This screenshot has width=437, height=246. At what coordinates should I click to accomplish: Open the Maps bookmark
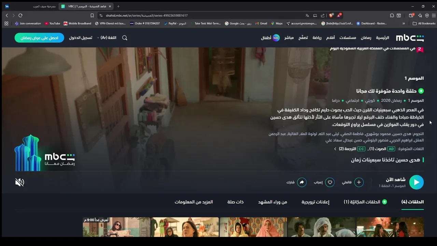click(277, 24)
